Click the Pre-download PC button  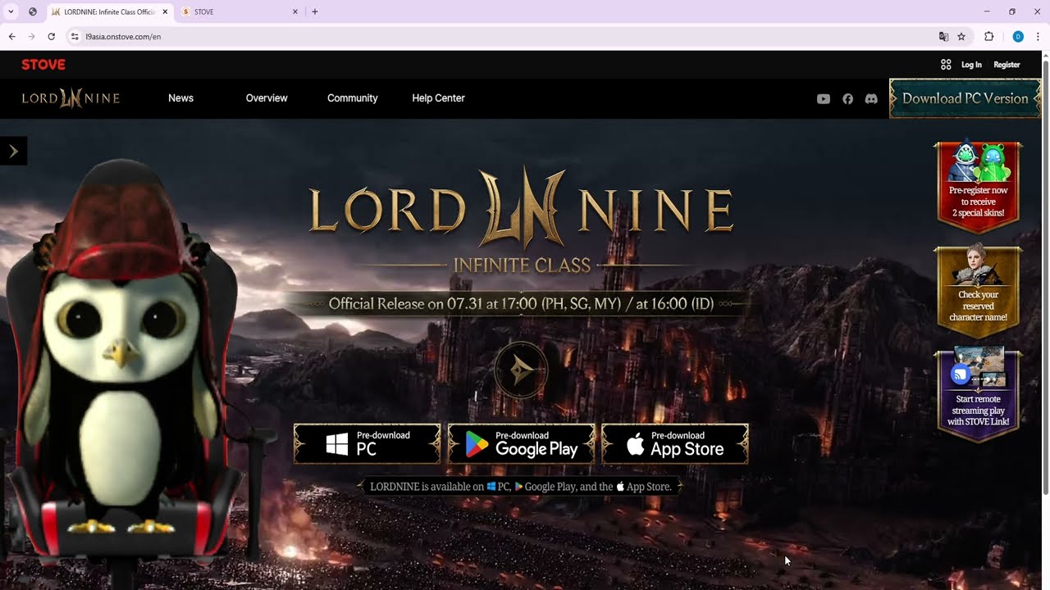(367, 443)
